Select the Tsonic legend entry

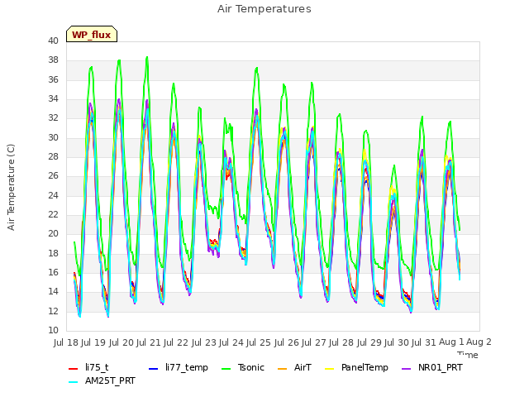(x=243, y=367)
